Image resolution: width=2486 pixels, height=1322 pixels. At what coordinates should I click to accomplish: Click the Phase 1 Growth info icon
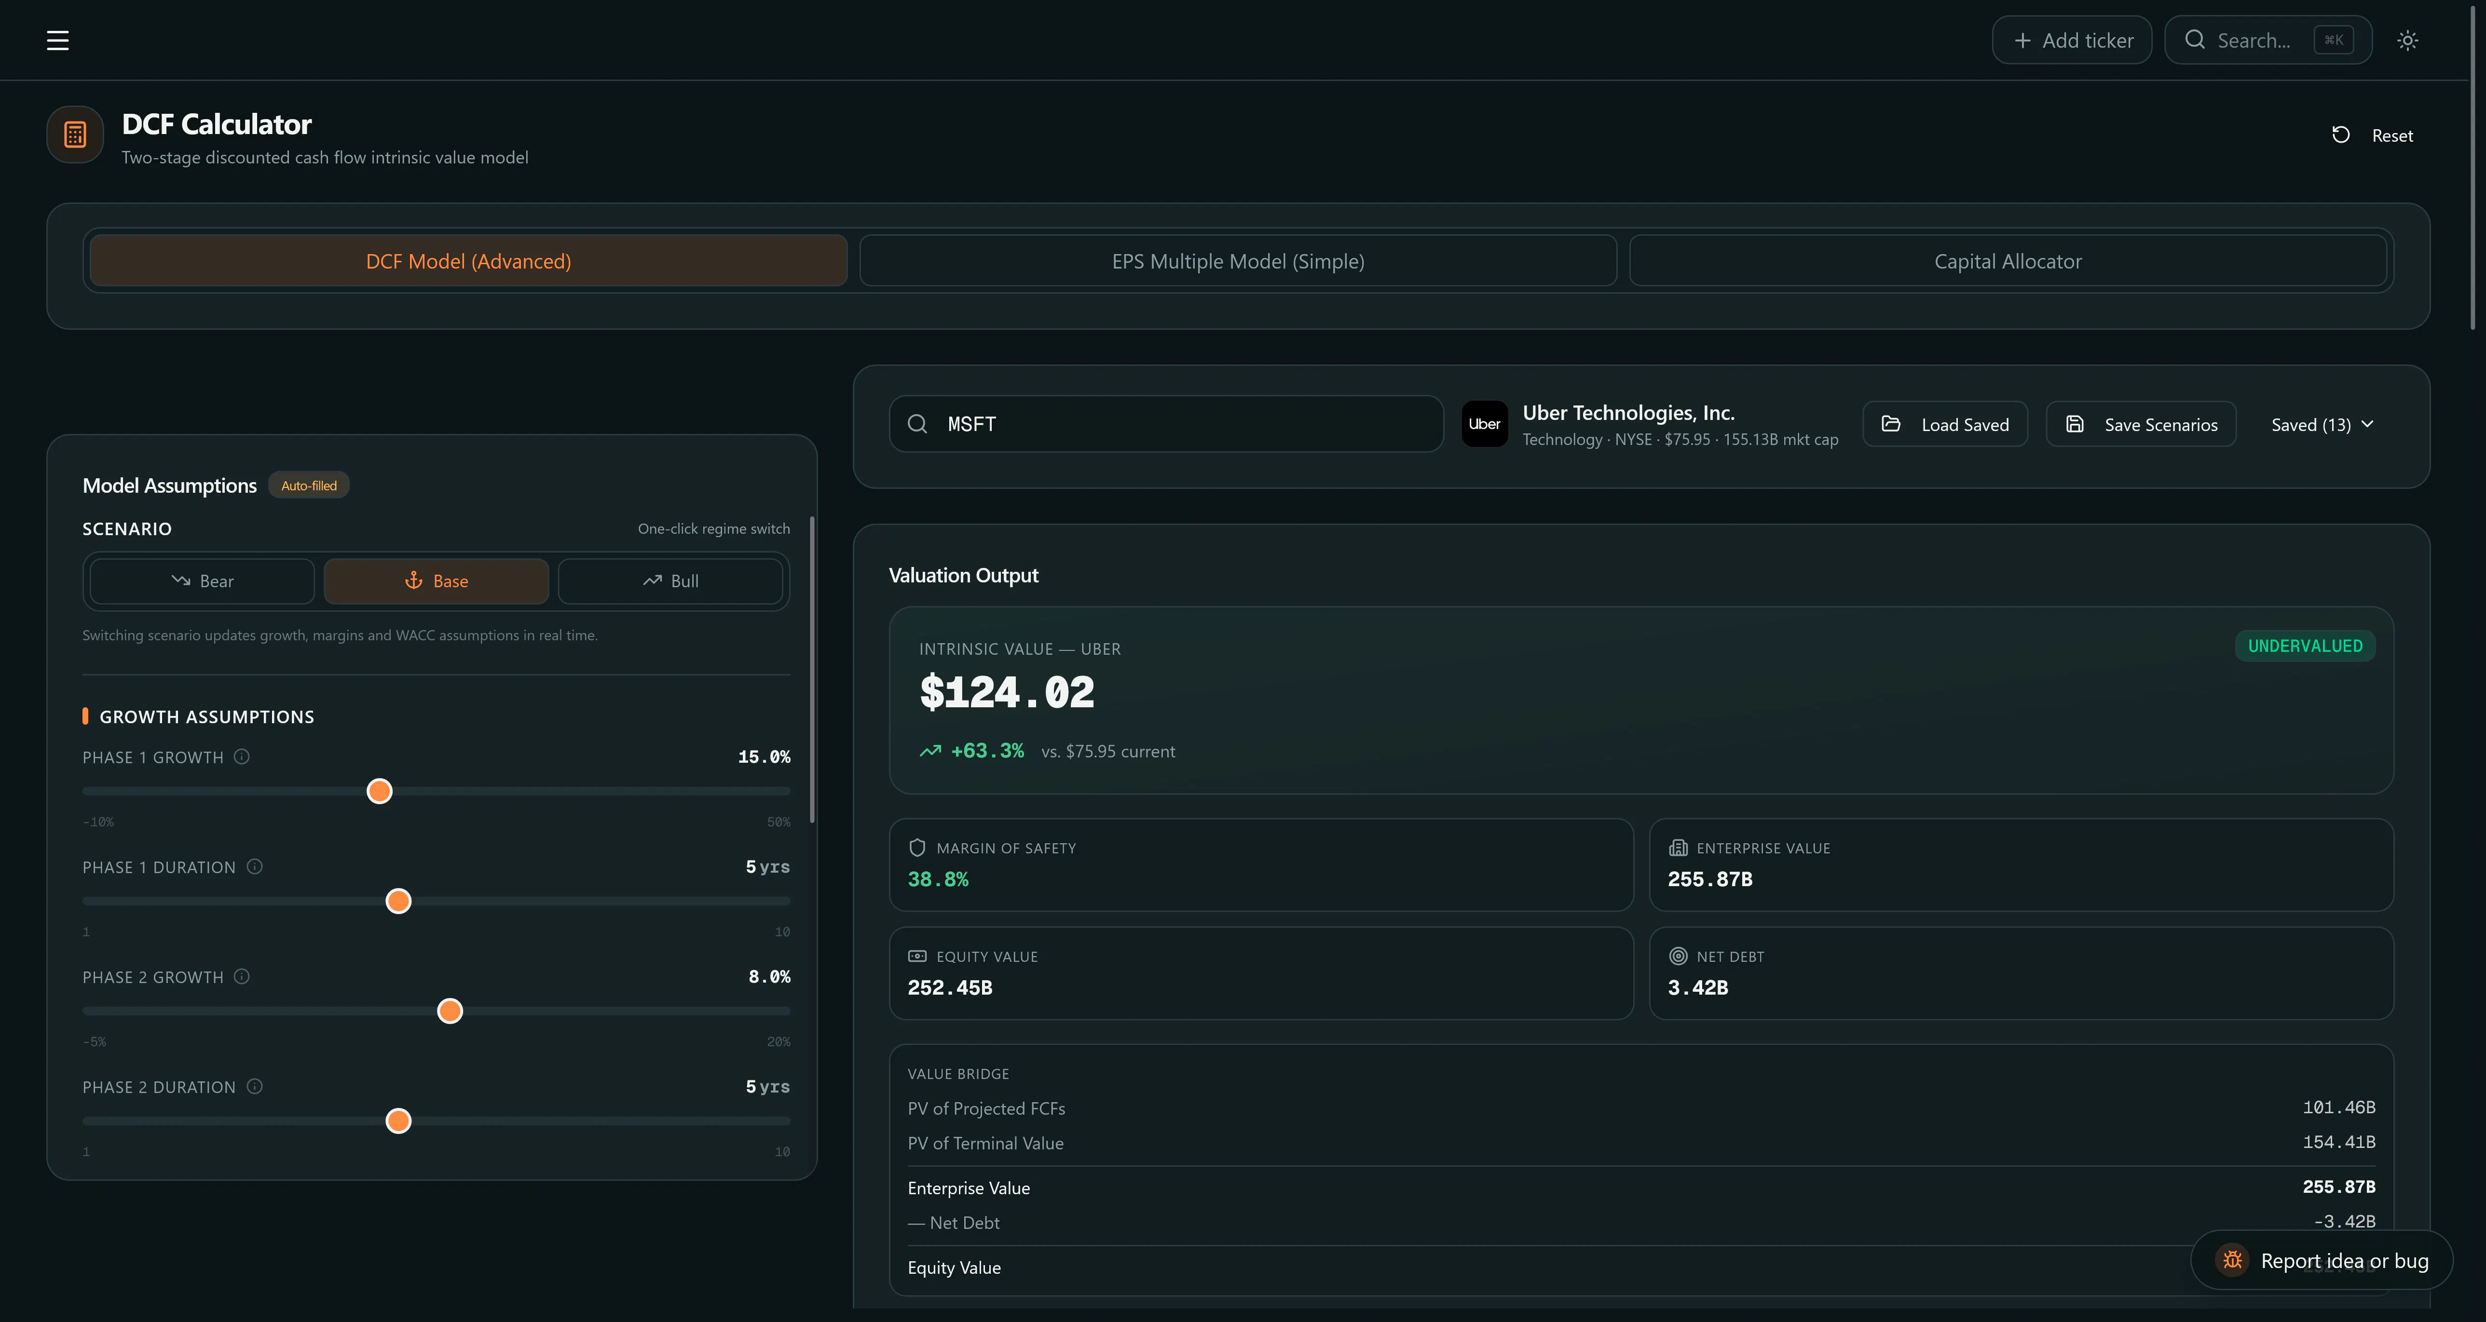pos(242,757)
